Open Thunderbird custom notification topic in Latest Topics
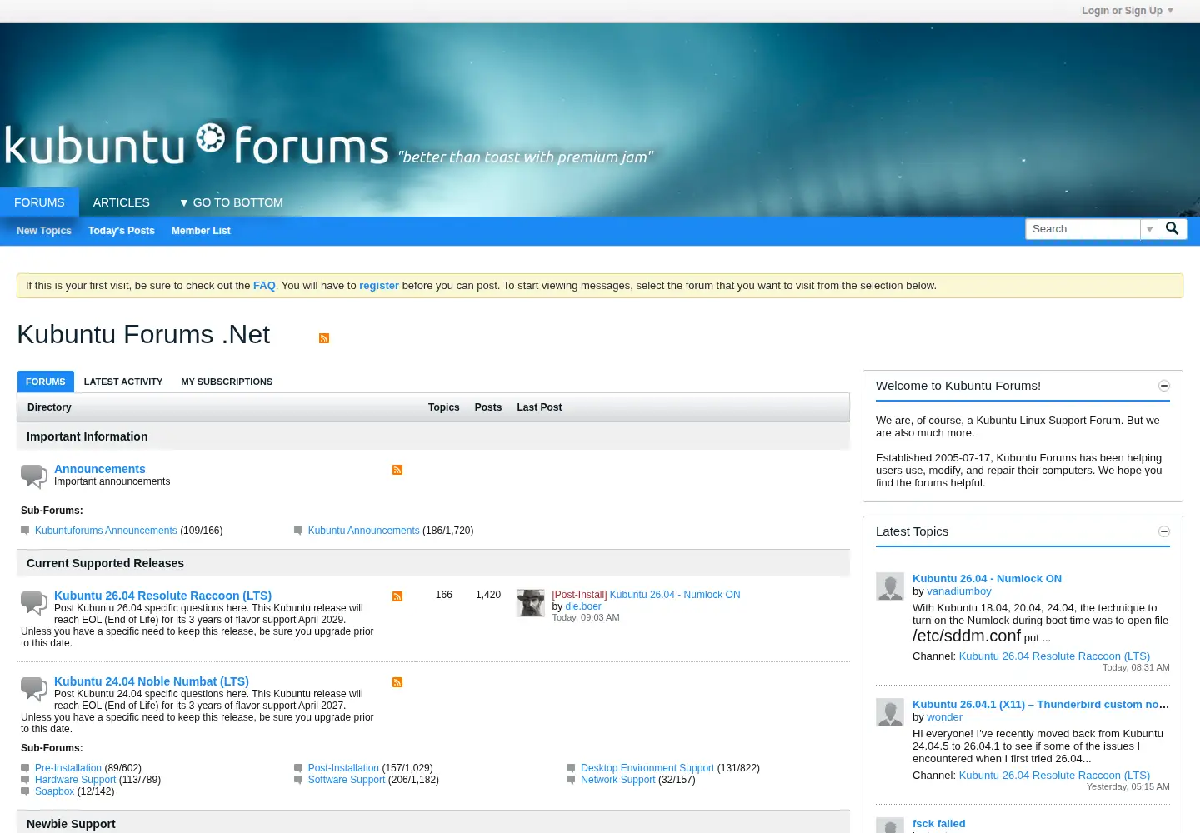The height and width of the screenshot is (833, 1200). pos(1041,705)
